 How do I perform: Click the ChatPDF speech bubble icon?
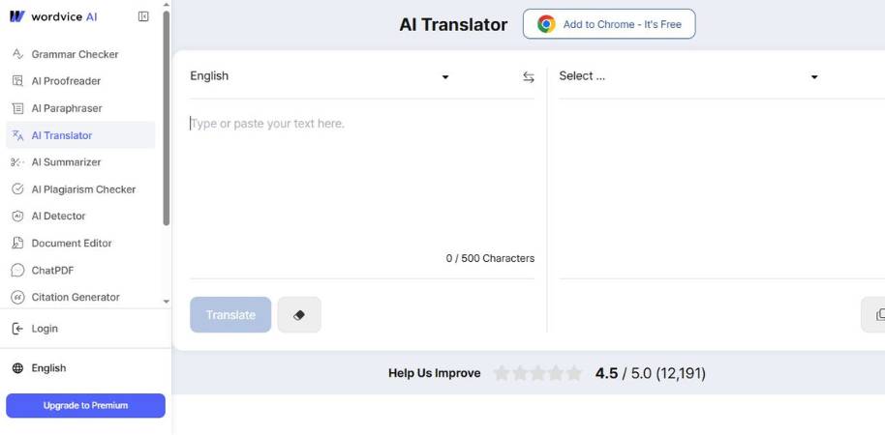coord(17,271)
